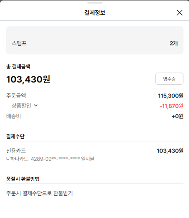Click 주문시 결제수단으로 환불받기 refund option text

pyautogui.click(x=40, y=193)
